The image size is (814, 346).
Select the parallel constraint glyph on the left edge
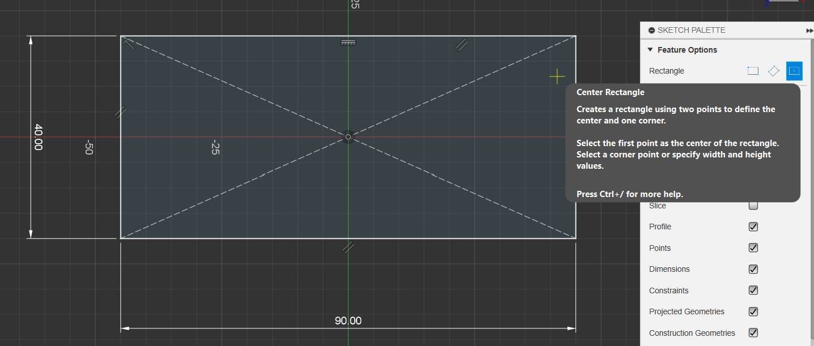tap(120, 112)
